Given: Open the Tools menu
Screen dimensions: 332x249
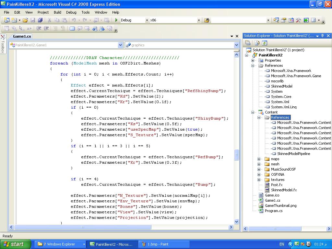Looking at the screenshot, I should point(86,12).
